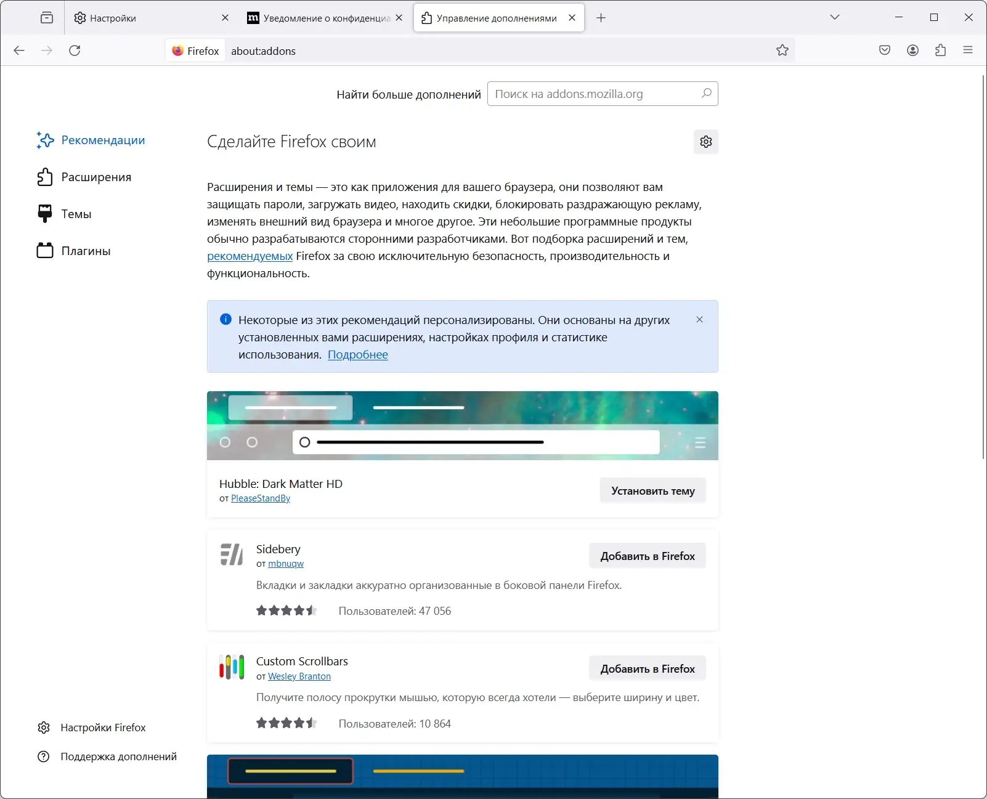
Task: Open Настройки Firefox from bottom sidebar
Action: (x=103, y=727)
